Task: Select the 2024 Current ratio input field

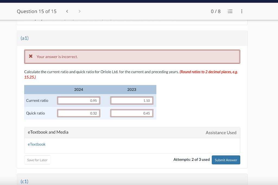Action: (78, 100)
